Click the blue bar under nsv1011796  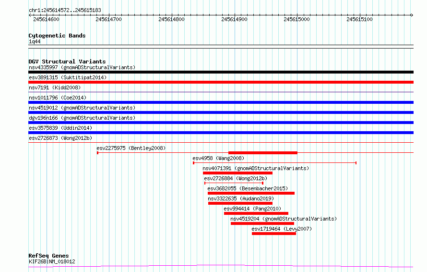point(221,102)
